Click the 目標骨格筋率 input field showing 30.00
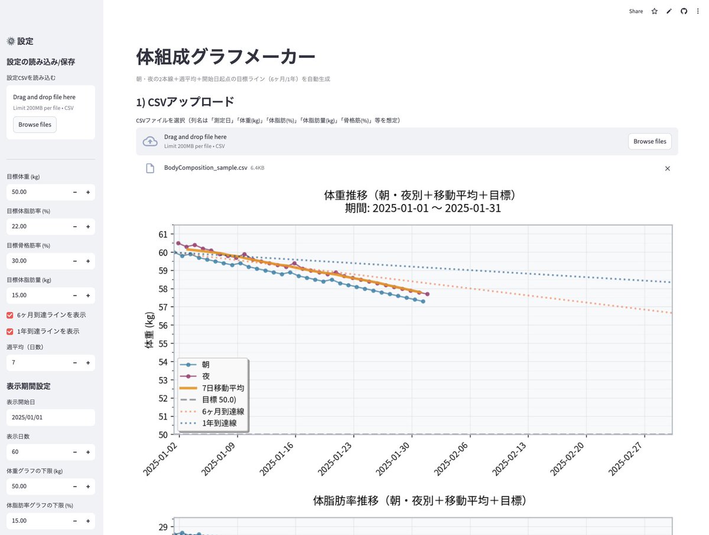Image resolution: width=709 pixels, height=535 pixels. (x=38, y=261)
